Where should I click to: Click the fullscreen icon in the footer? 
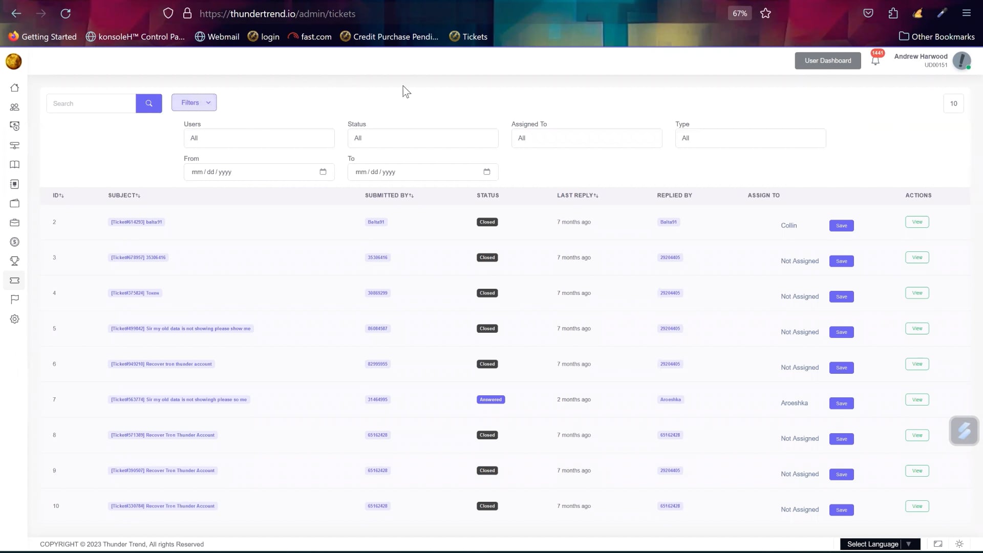point(938,544)
